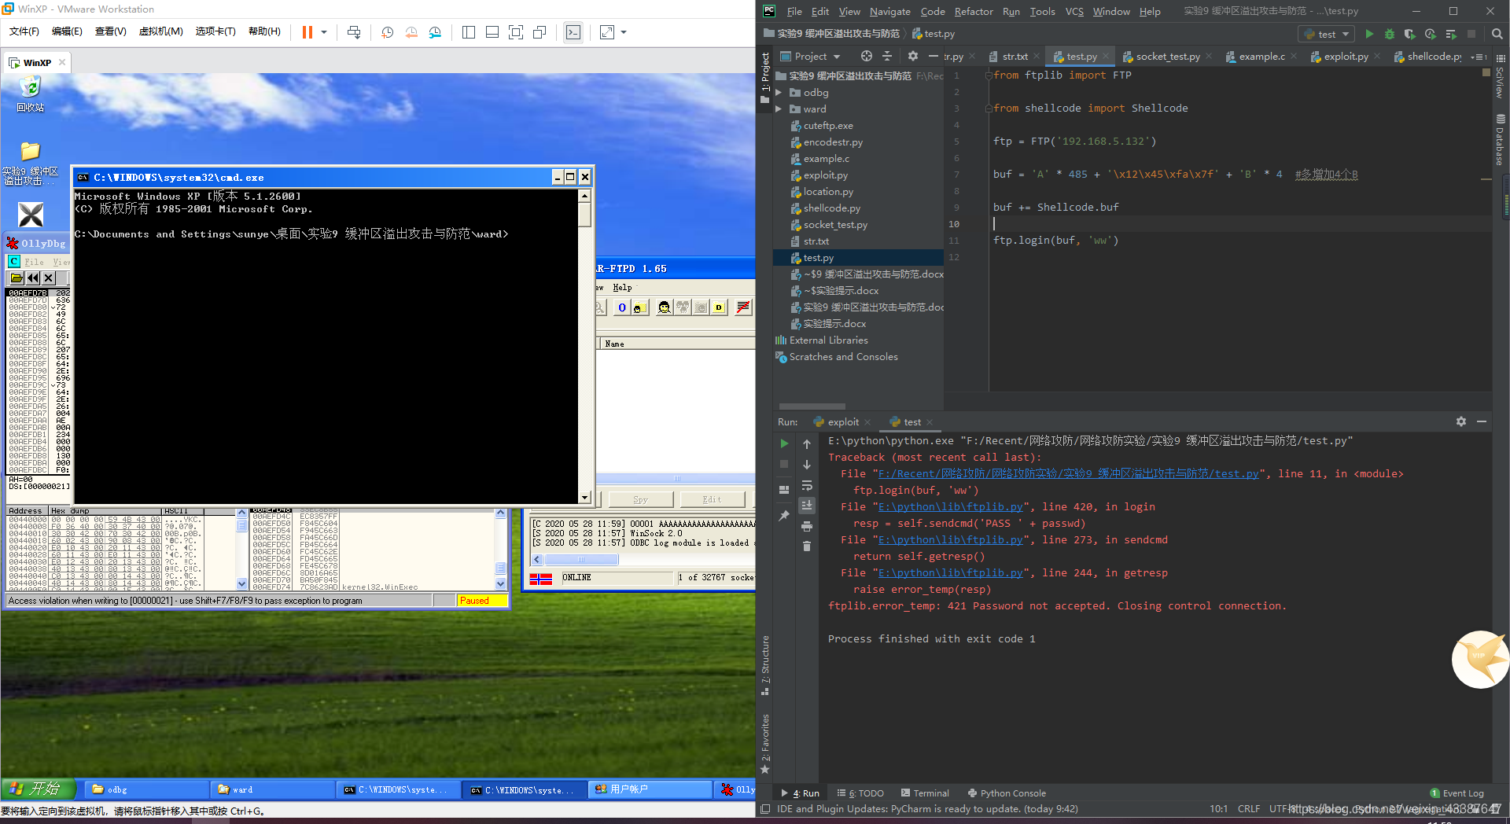The width and height of the screenshot is (1510, 824).
Task: Switch to socket_test.py editor tab
Action: (x=1167, y=57)
